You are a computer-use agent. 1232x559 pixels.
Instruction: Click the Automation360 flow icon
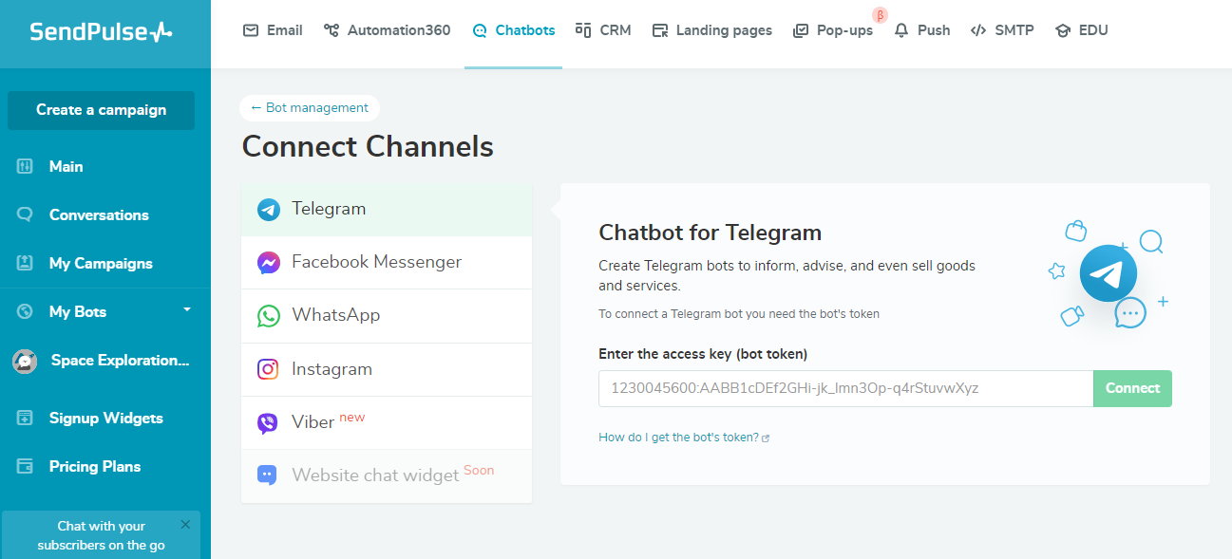click(332, 30)
